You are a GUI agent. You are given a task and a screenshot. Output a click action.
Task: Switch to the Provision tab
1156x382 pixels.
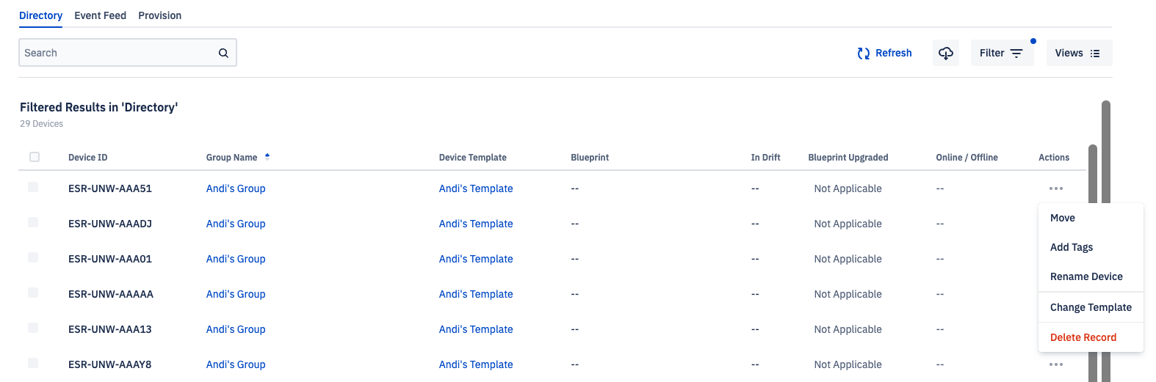tap(160, 15)
